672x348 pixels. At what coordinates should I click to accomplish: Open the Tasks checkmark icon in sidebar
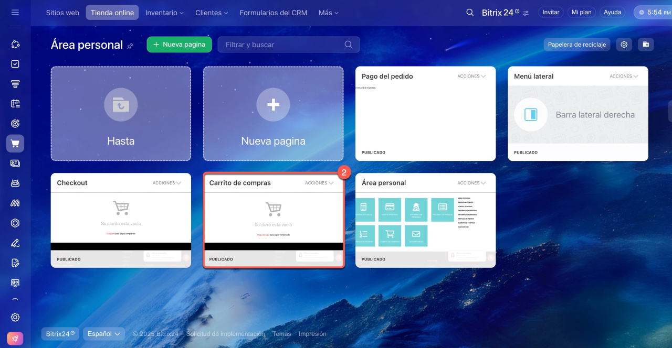coord(15,64)
